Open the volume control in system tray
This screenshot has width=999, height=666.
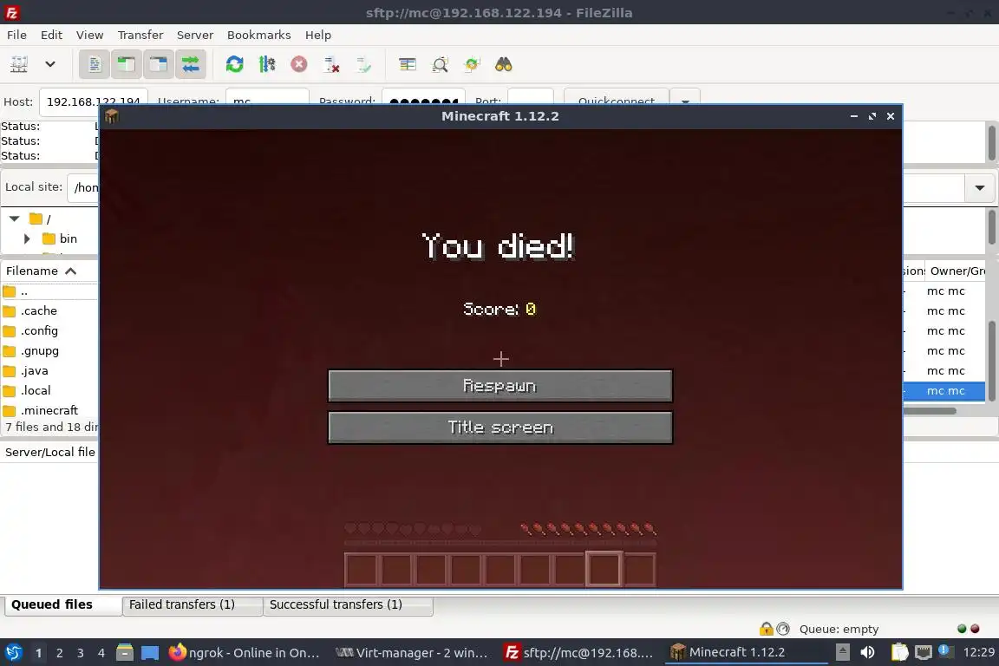867,653
